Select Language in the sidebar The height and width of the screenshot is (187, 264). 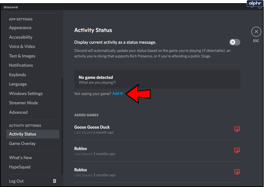(18, 84)
